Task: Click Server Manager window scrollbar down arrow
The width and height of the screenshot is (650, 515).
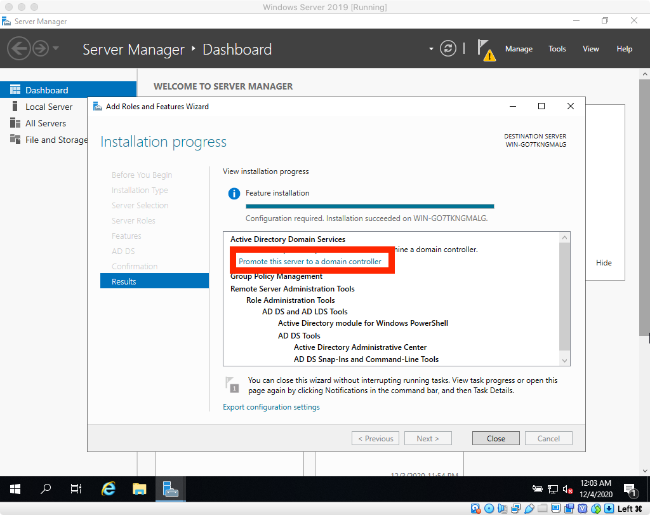Action: coord(645,471)
